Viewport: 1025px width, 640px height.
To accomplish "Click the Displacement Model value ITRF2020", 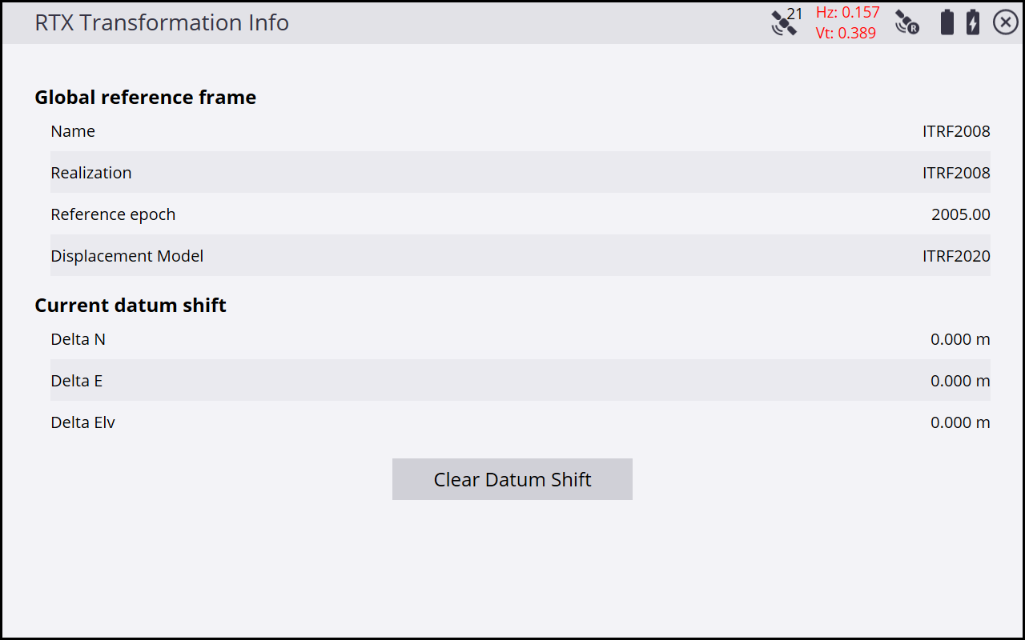I will (x=955, y=256).
